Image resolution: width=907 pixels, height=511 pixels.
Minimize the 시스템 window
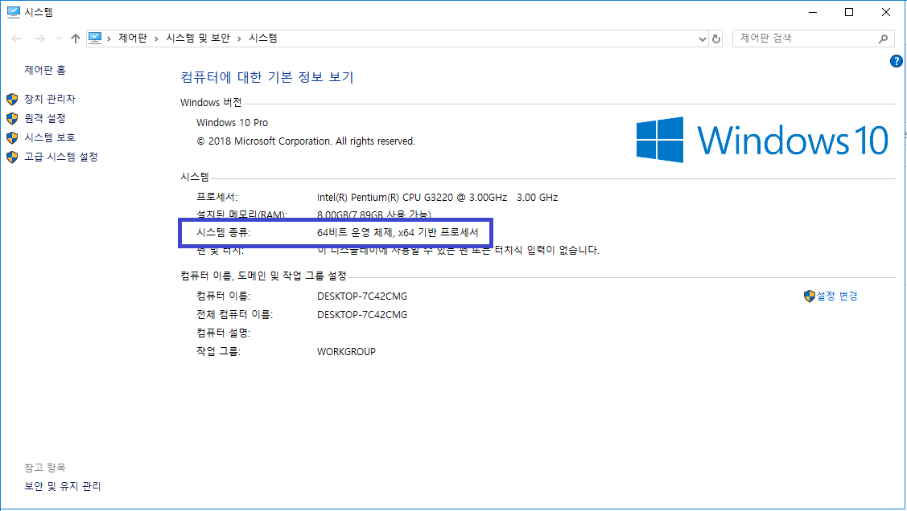click(813, 12)
